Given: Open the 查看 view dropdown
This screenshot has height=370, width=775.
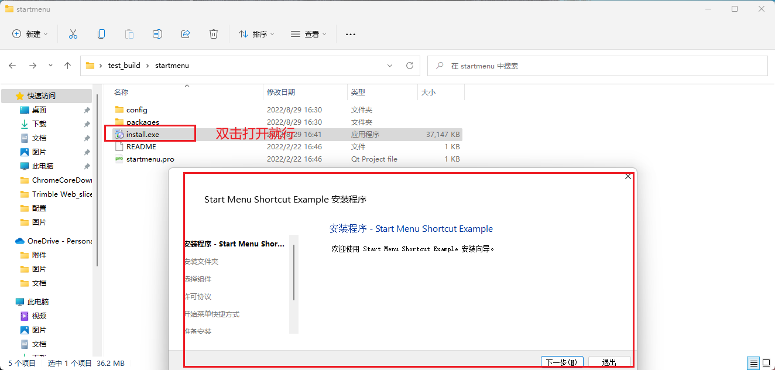Looking at the screenshot, I should point(309,34).
